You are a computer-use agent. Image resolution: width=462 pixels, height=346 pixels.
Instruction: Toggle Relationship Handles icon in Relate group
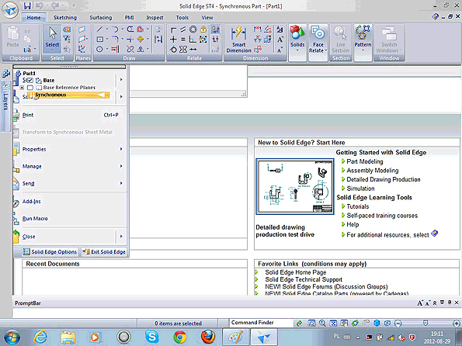[x=215, y=39]
